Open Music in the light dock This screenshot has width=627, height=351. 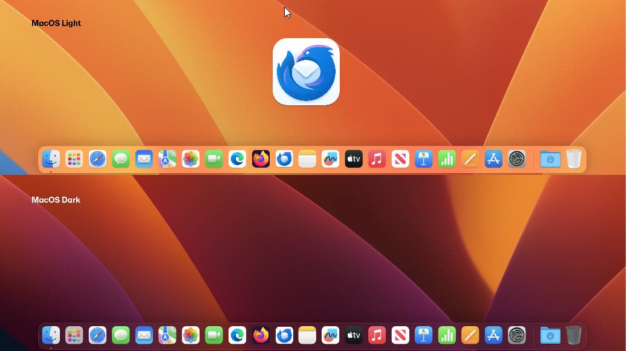(377, 159)
